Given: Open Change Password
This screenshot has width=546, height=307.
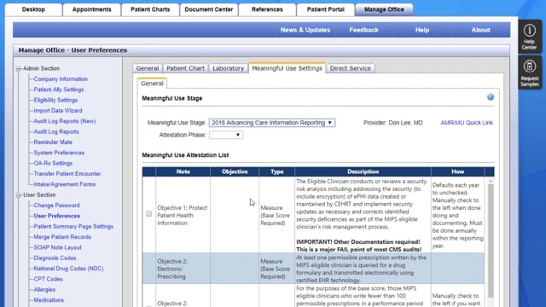Looking at the screenshot, I should pyautogui.click(x=57, y=206).
